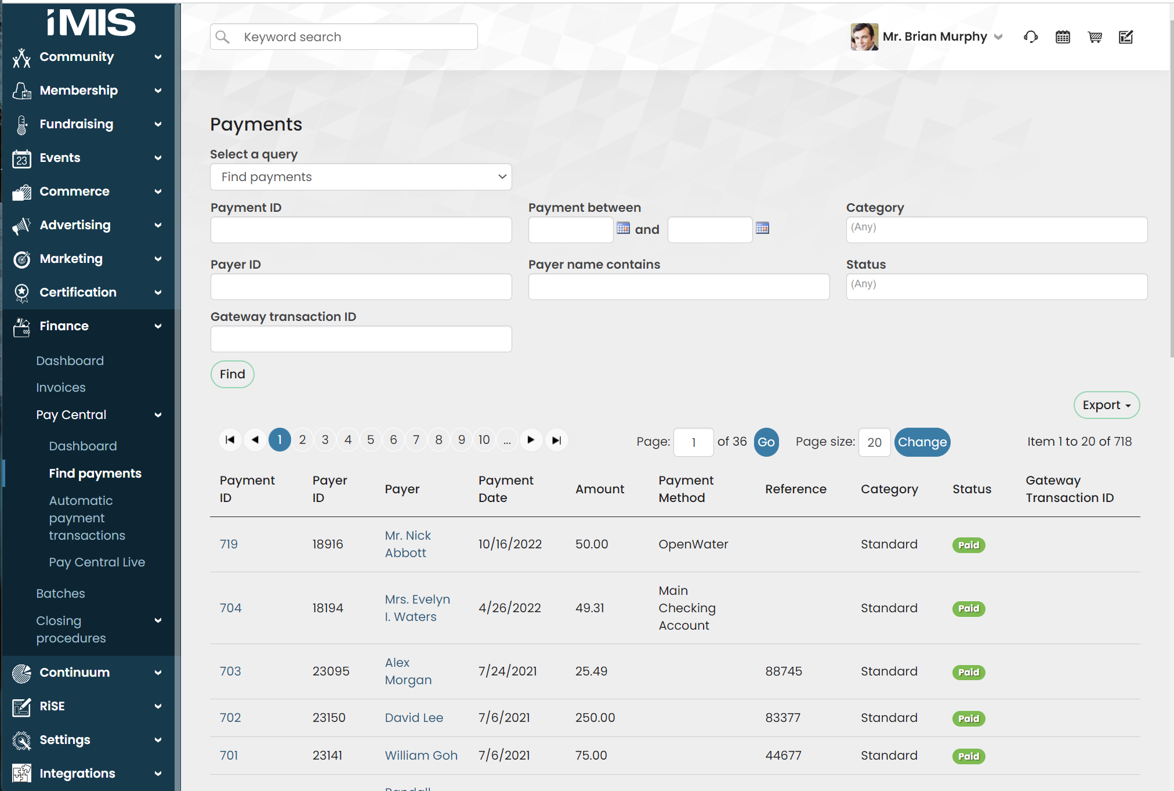Click the Find button
Image resolution: width=1174 pixels, height=791 pixels.
click(232, 374)
